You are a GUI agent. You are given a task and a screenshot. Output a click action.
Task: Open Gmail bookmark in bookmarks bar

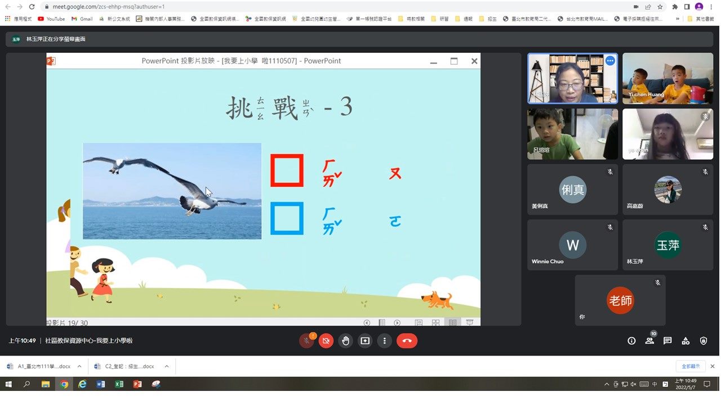tap(82, 19)
